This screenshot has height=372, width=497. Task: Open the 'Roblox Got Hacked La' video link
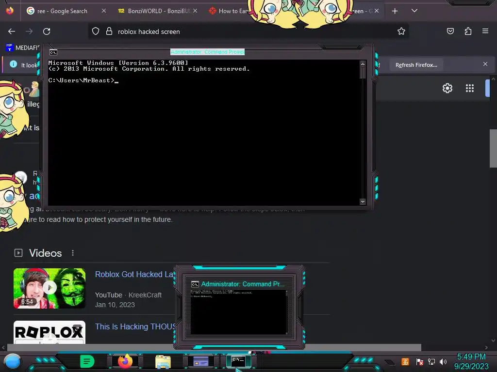tap(134, 274)
